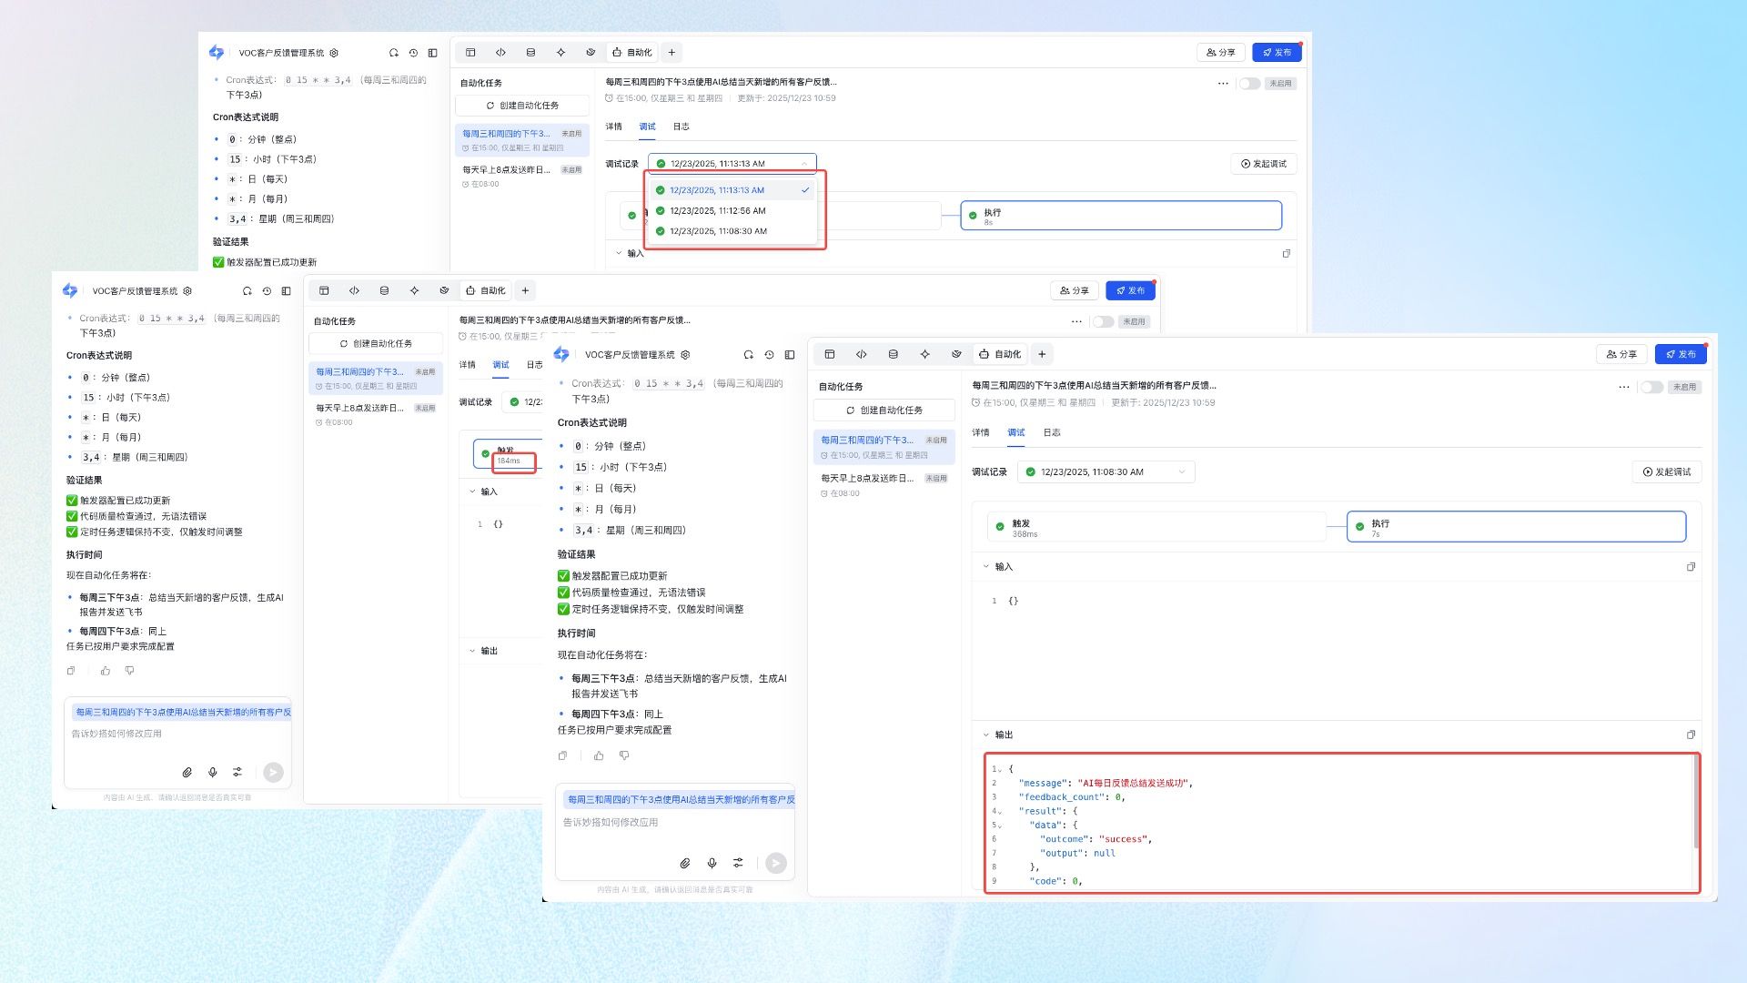Collapse the 输出 section in front-most window

pyautogui.click(x=985, y=735)
